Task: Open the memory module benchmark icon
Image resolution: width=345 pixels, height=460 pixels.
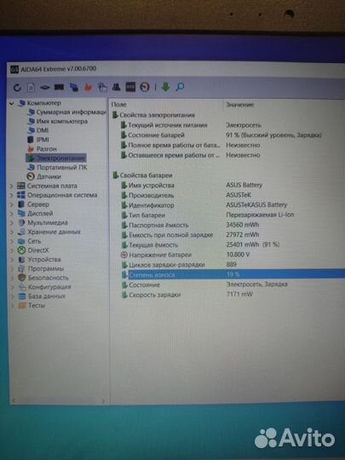Action: 60,87
